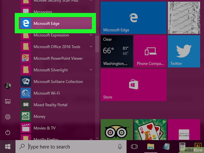Open File Explorer from Start sidebar

[8, 101]
